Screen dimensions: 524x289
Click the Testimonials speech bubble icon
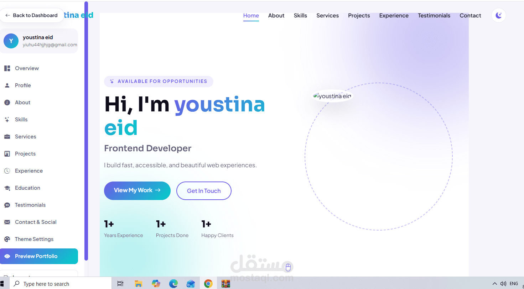click(7, 205)
